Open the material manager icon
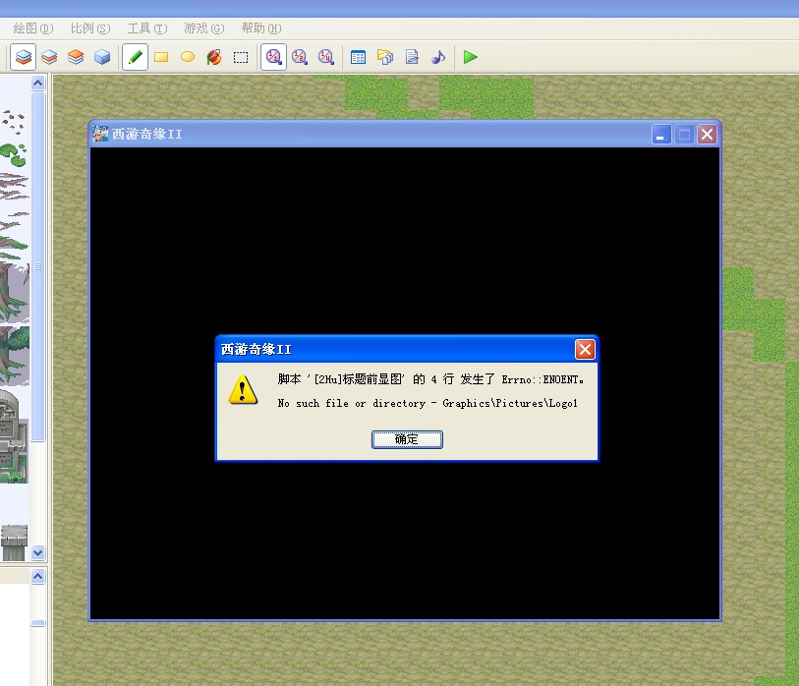This screenshot has height=686, width=799. [x=385, y=57]
